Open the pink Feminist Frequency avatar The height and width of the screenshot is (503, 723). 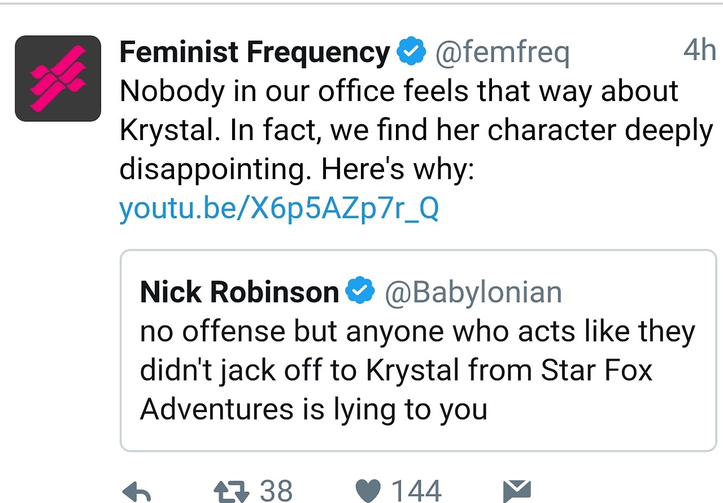coord(58,78)
